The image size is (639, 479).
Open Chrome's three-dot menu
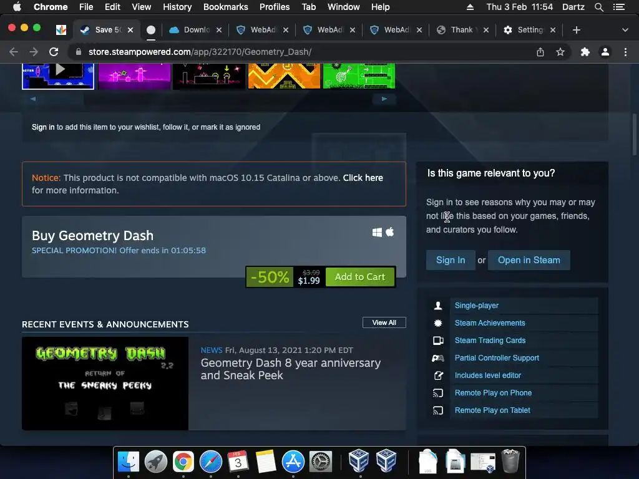625,52
